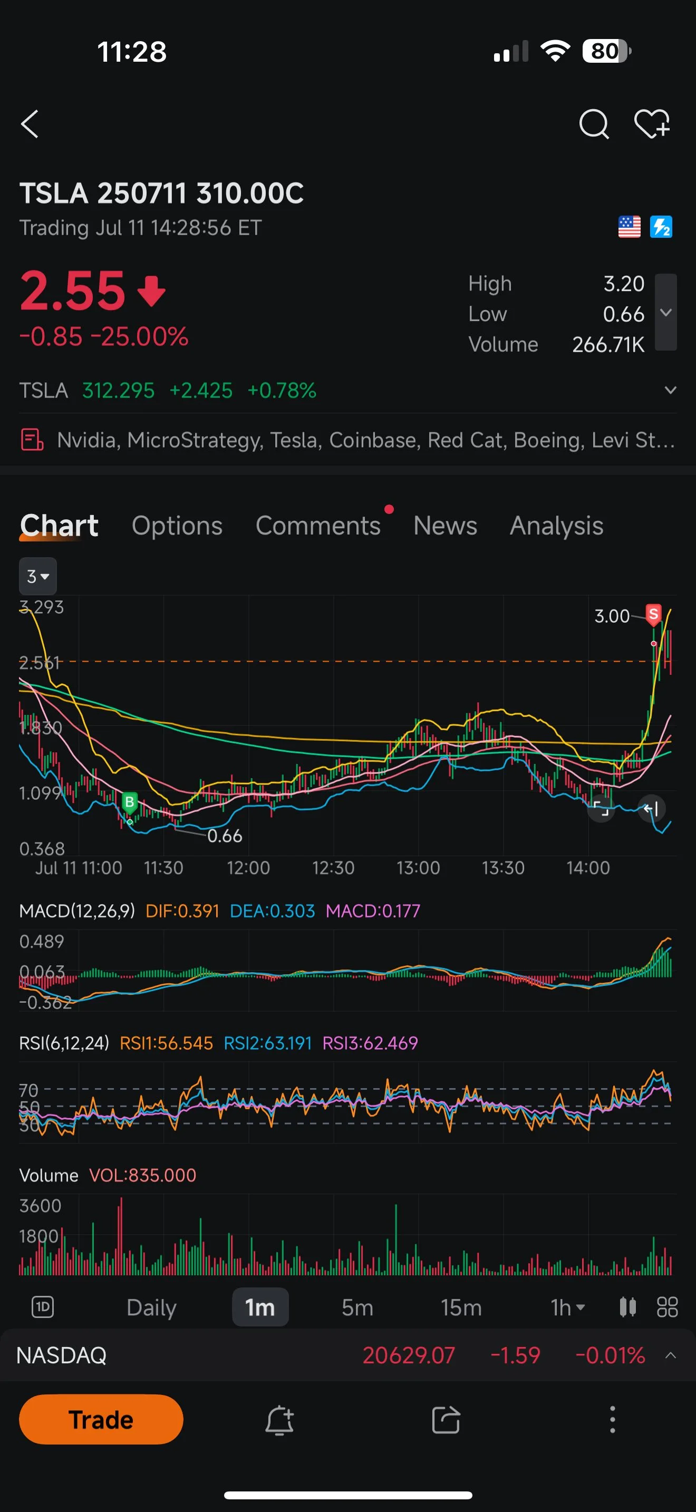Screen dimensions: 696x1512
Task: Expand chart with the fullscreen corner icon
Action: [601, 808]
